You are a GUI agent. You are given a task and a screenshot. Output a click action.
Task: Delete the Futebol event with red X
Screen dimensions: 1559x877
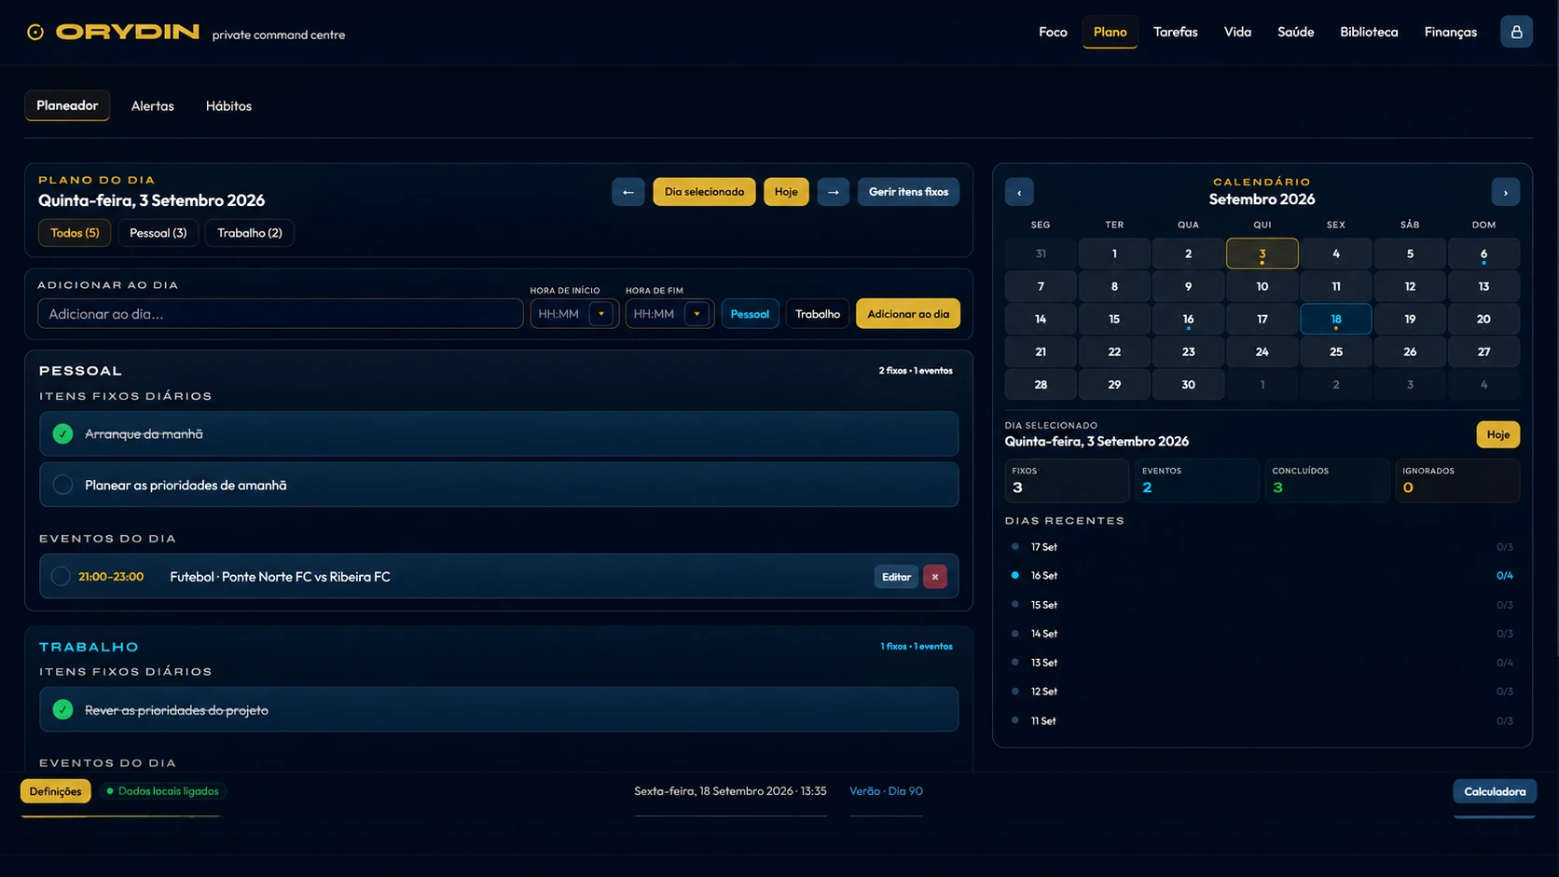pyautogui.click(x=935, y=577)
